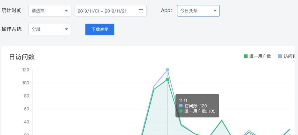This screenshot has width=298, height=135.
Task: Toggle the 访问数 series via legend label
Action: (x=290, y=56)
